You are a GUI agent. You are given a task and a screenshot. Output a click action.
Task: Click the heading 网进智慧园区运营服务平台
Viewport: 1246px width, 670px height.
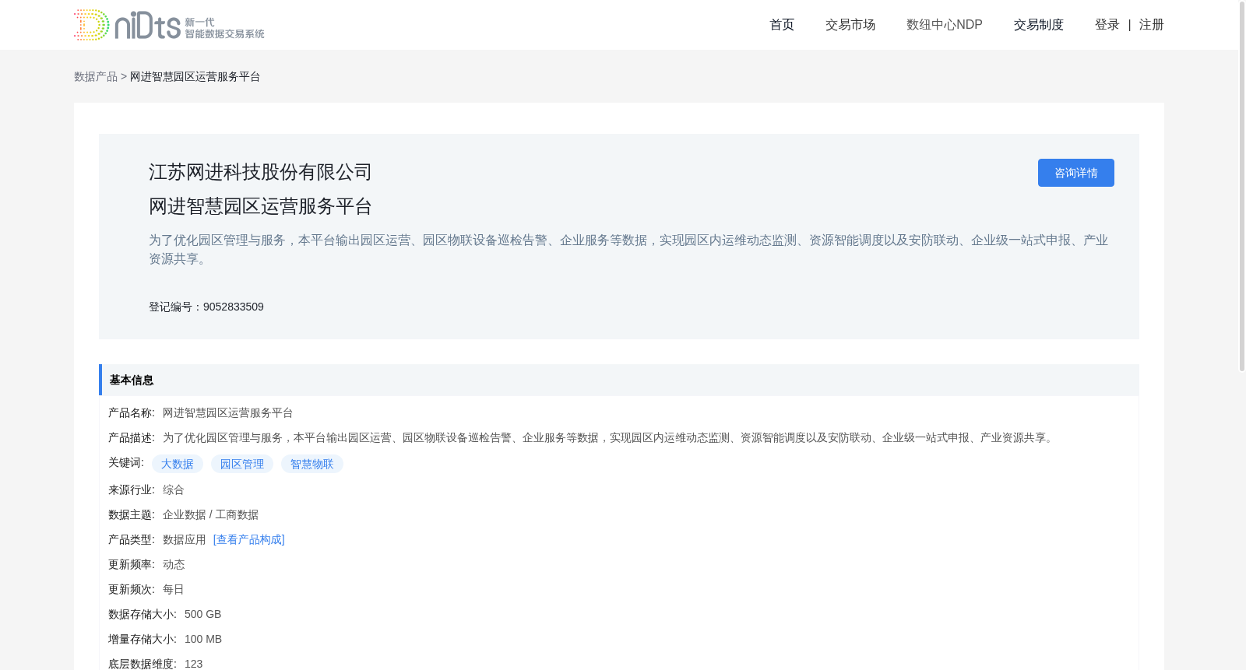260,206
